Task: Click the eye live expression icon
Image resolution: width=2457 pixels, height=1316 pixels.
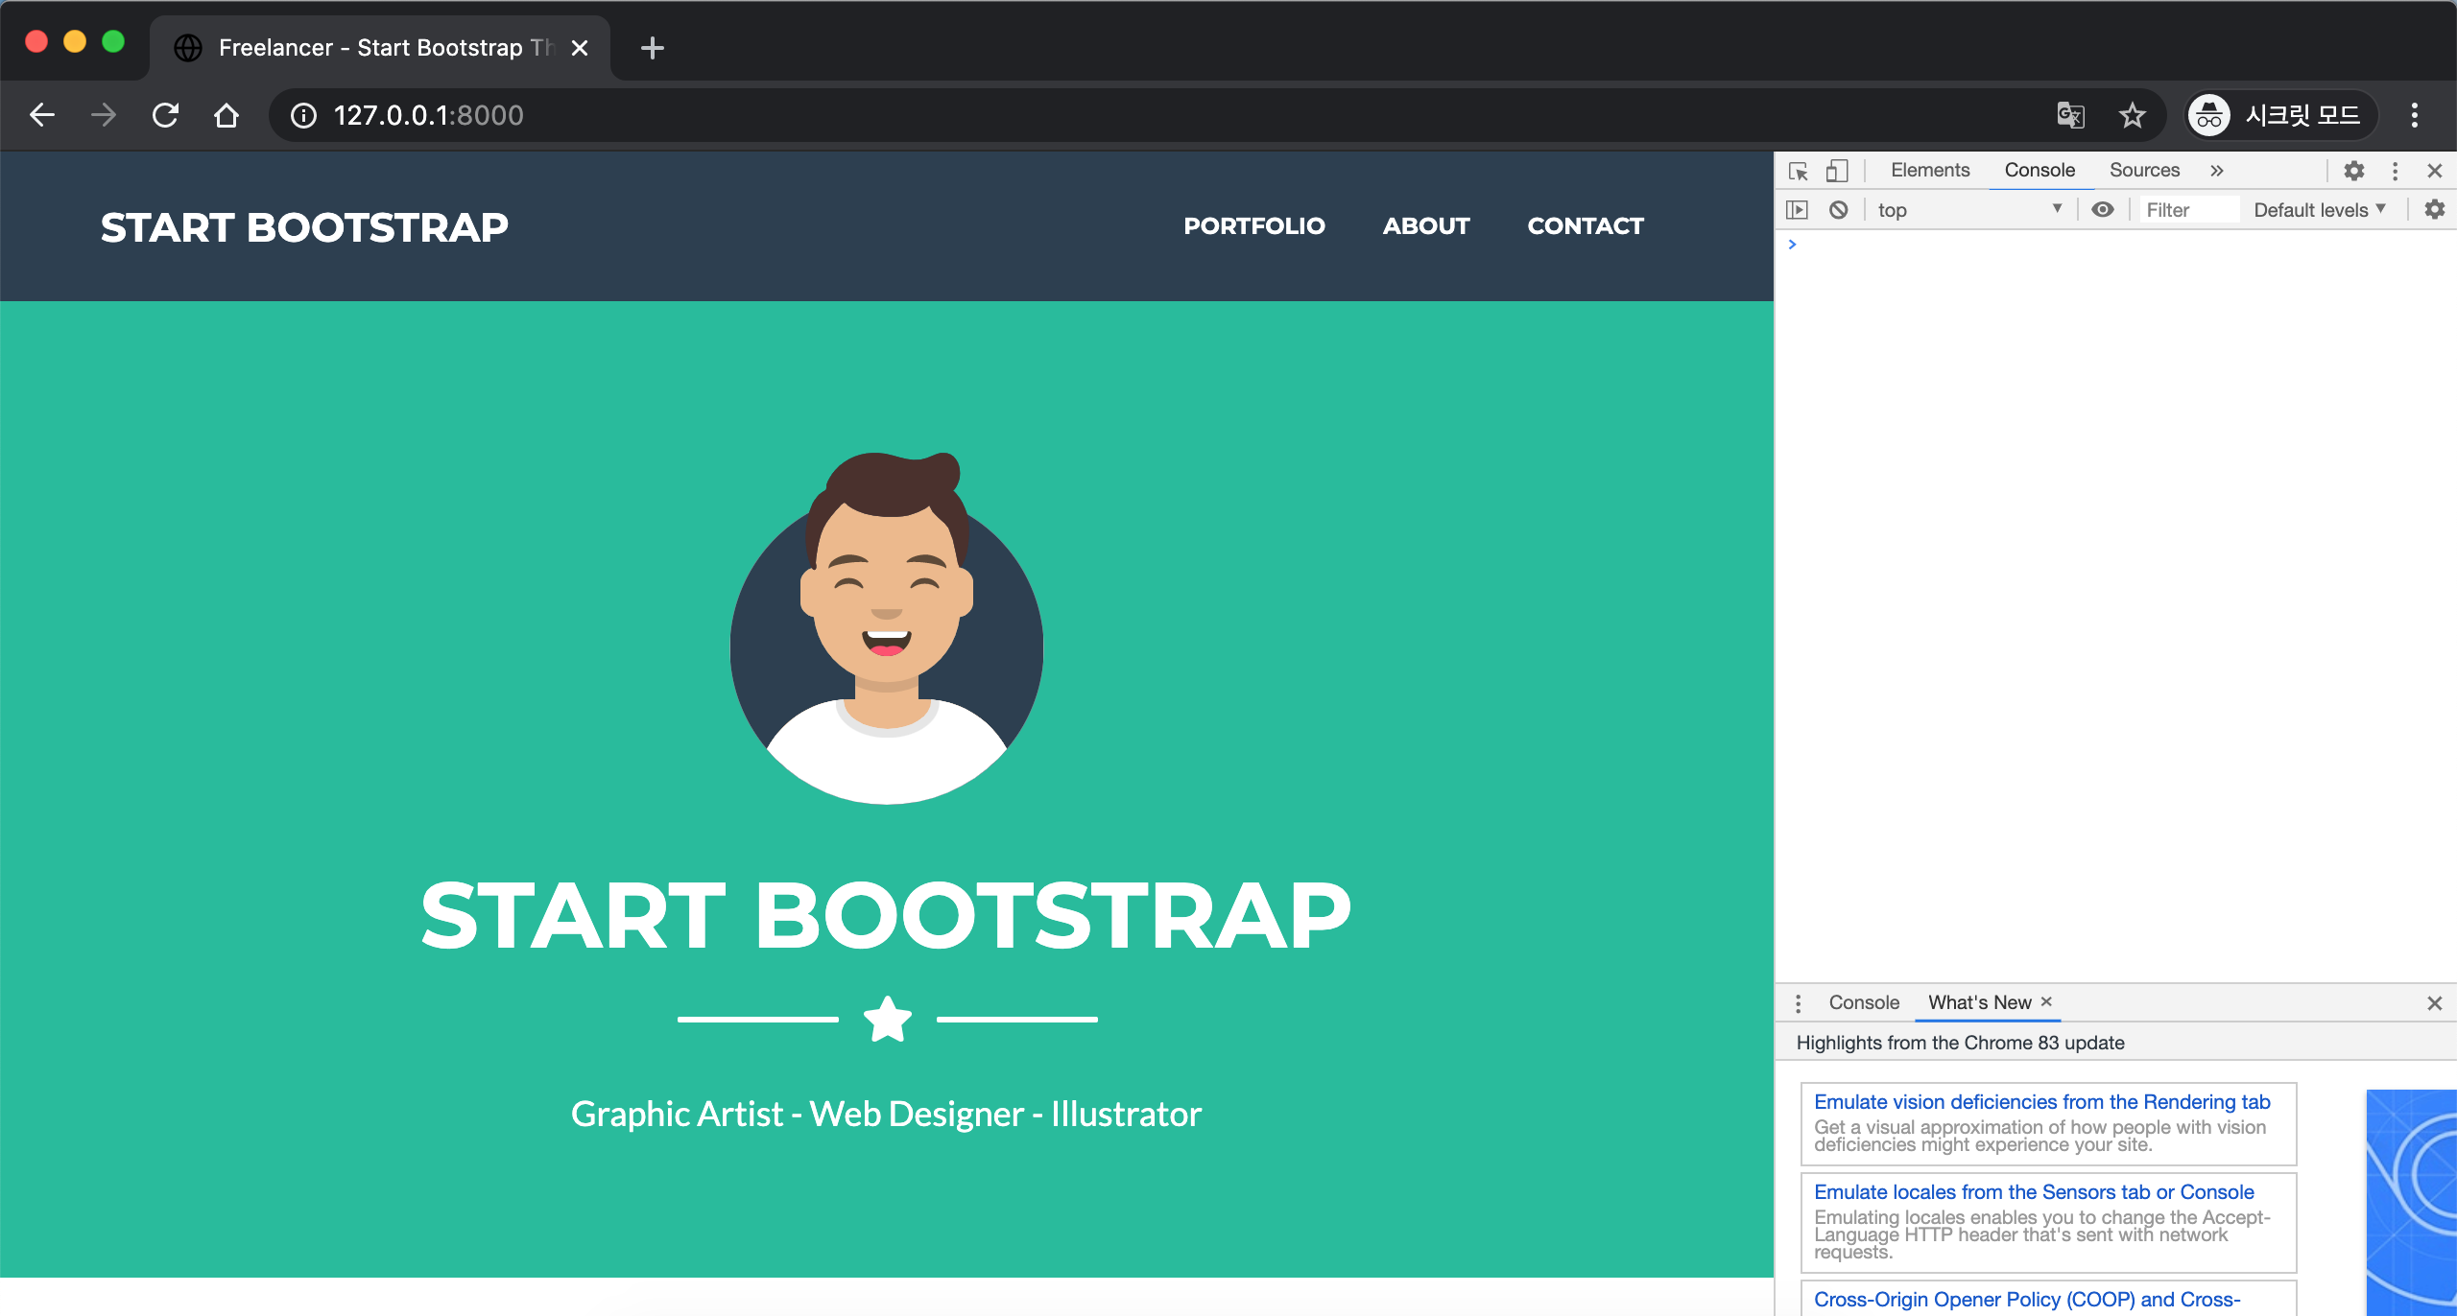Action: tap(2102, 210)
